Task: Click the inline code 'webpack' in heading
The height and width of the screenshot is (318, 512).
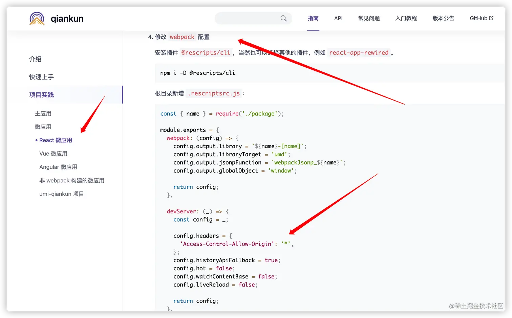Action: (182, 37)
